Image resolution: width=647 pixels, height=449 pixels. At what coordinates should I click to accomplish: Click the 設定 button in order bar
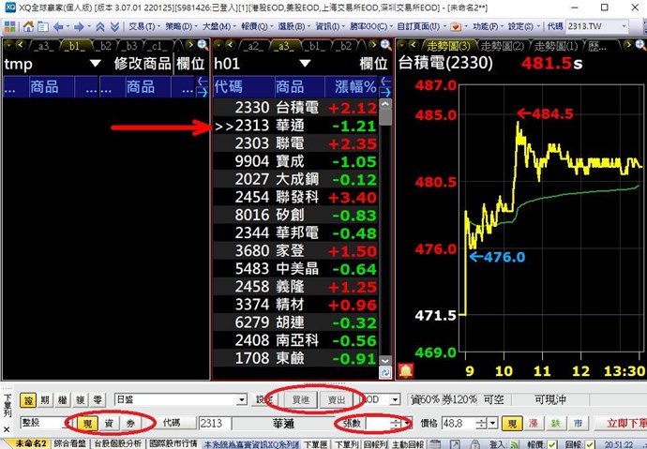click(263, 399)
